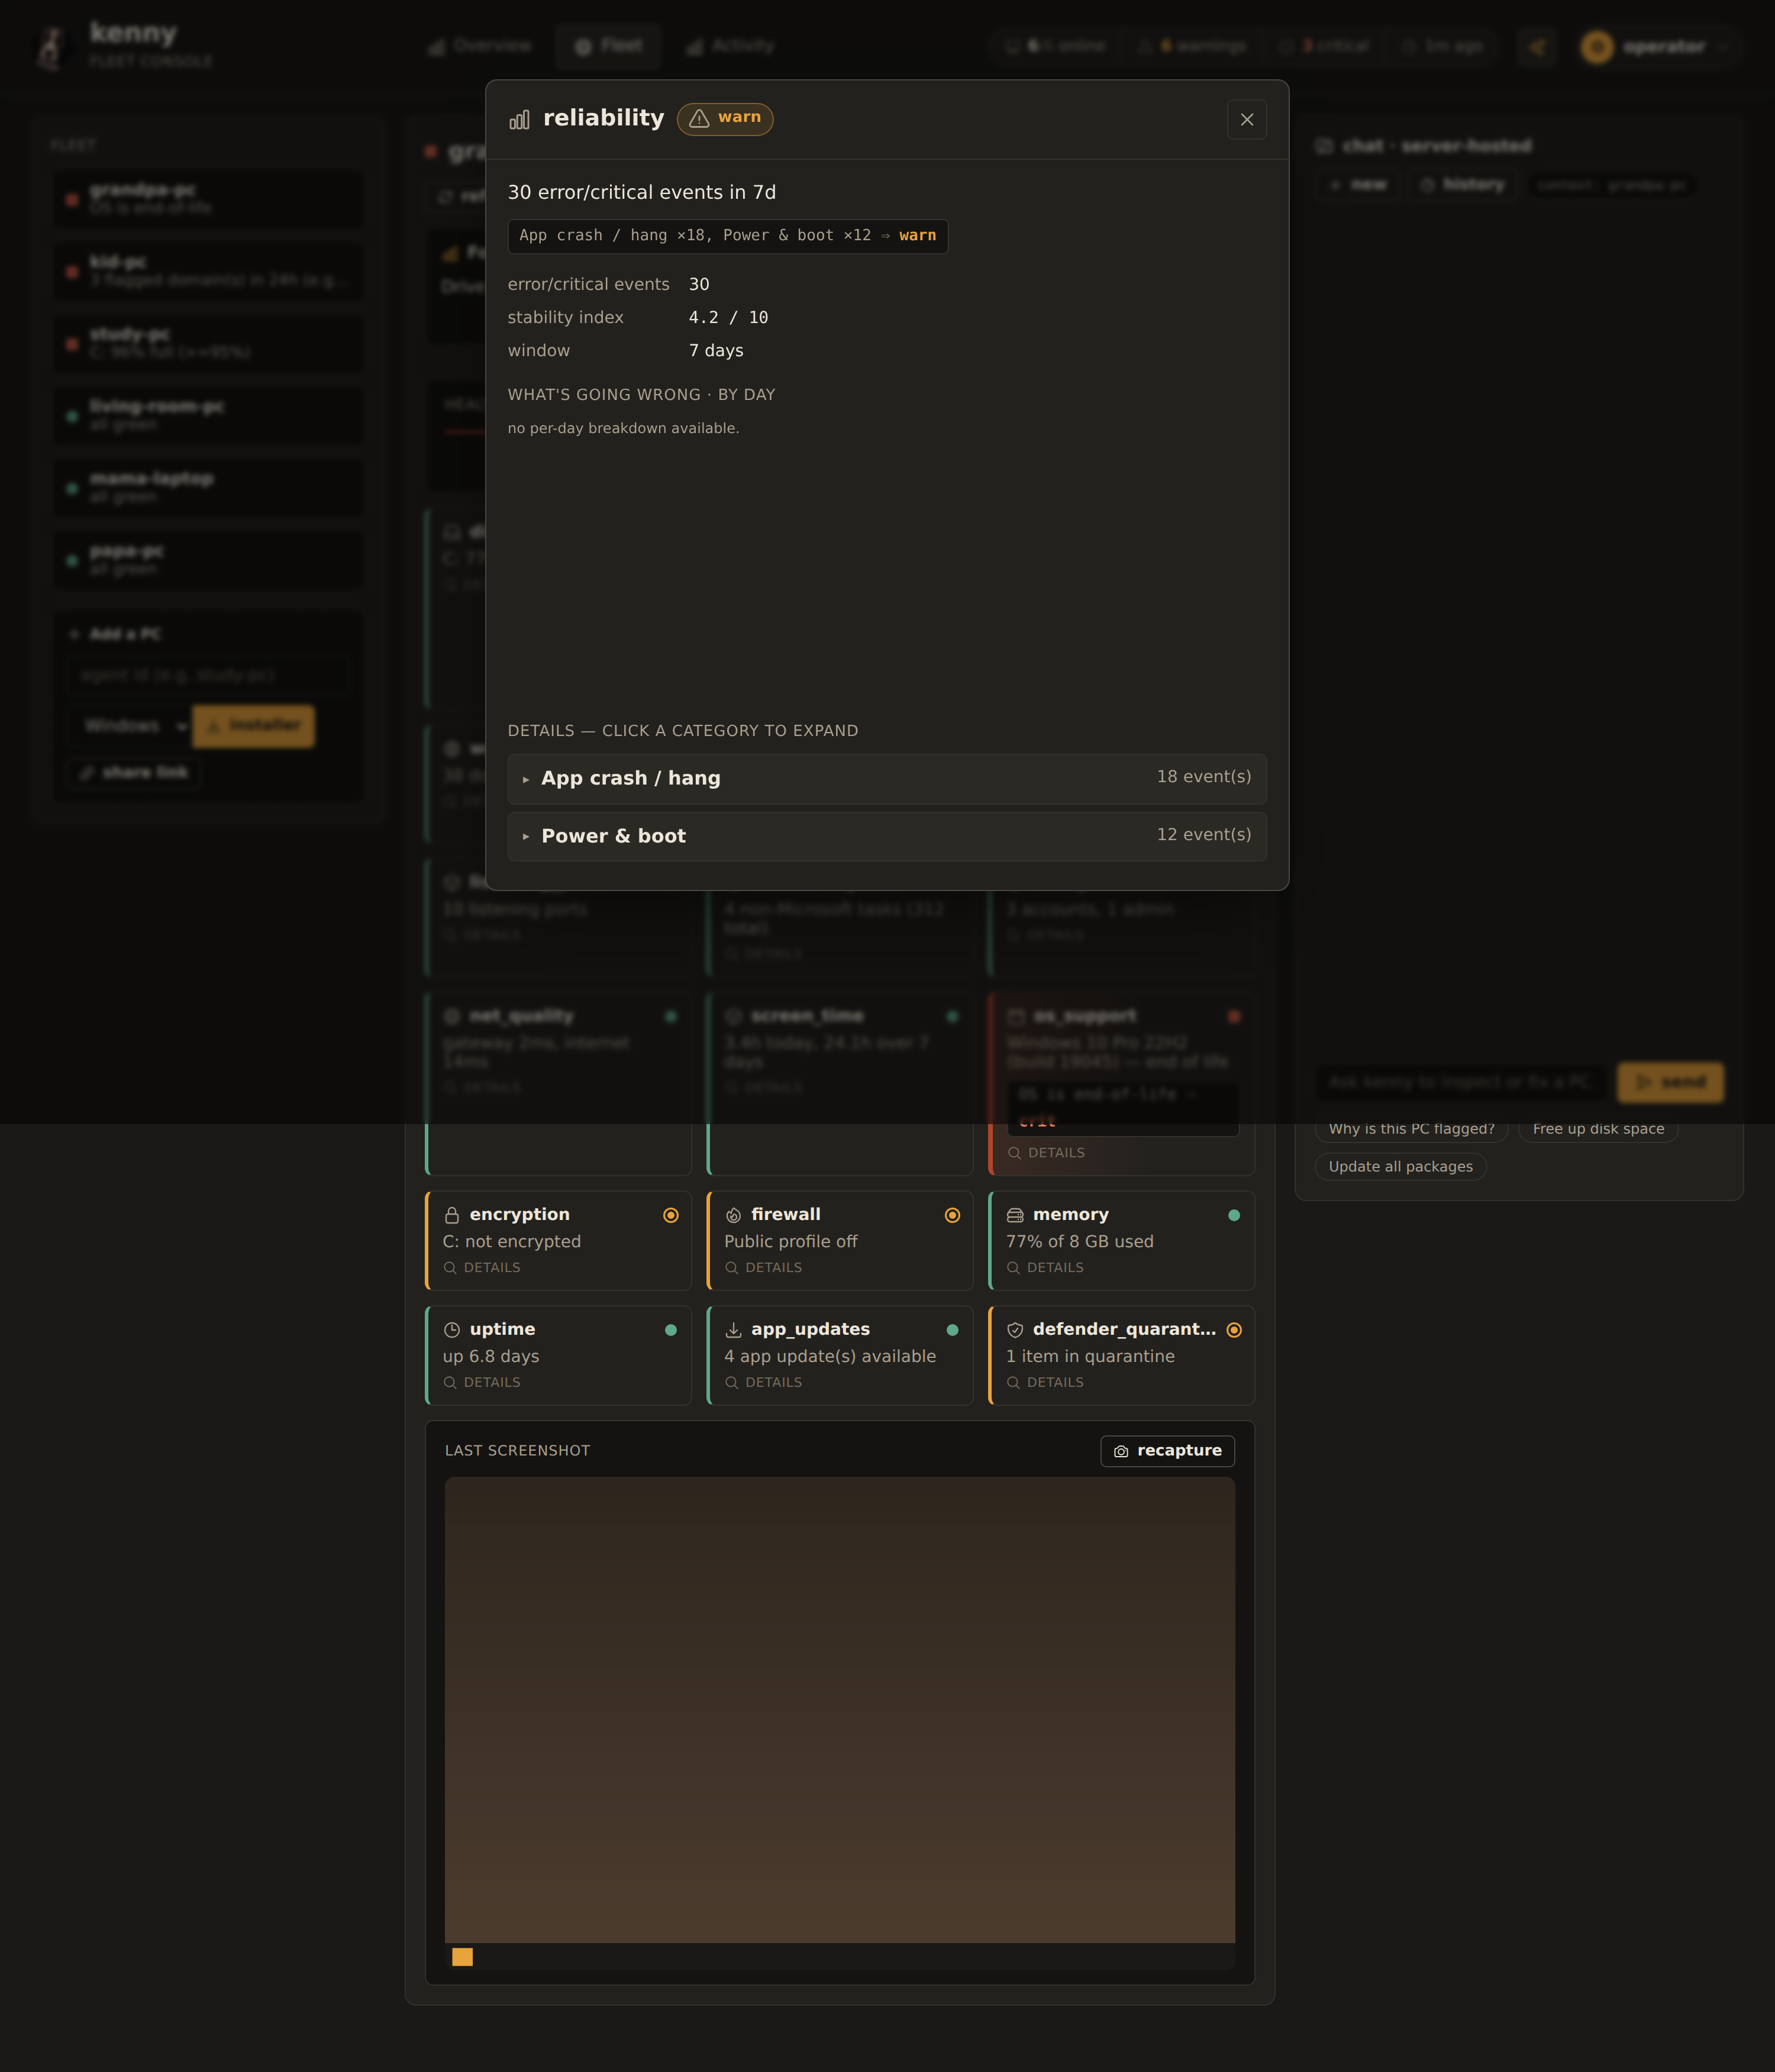Select the stability index value '4.2 / 10'
1775x2072 pixels.
pos(728,317)
